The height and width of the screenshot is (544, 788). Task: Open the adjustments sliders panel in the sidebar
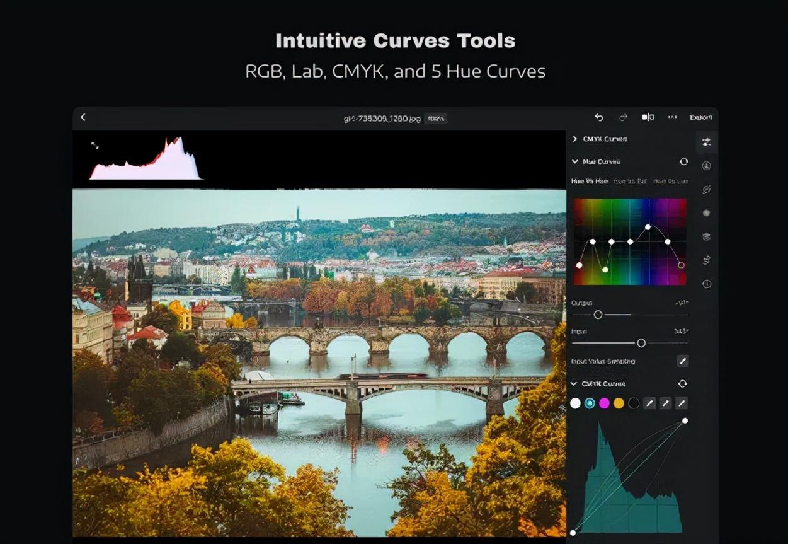(706, 142)
